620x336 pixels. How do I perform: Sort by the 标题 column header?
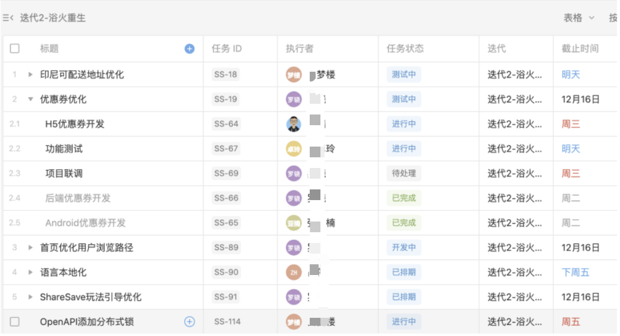[x=49, y=49]
